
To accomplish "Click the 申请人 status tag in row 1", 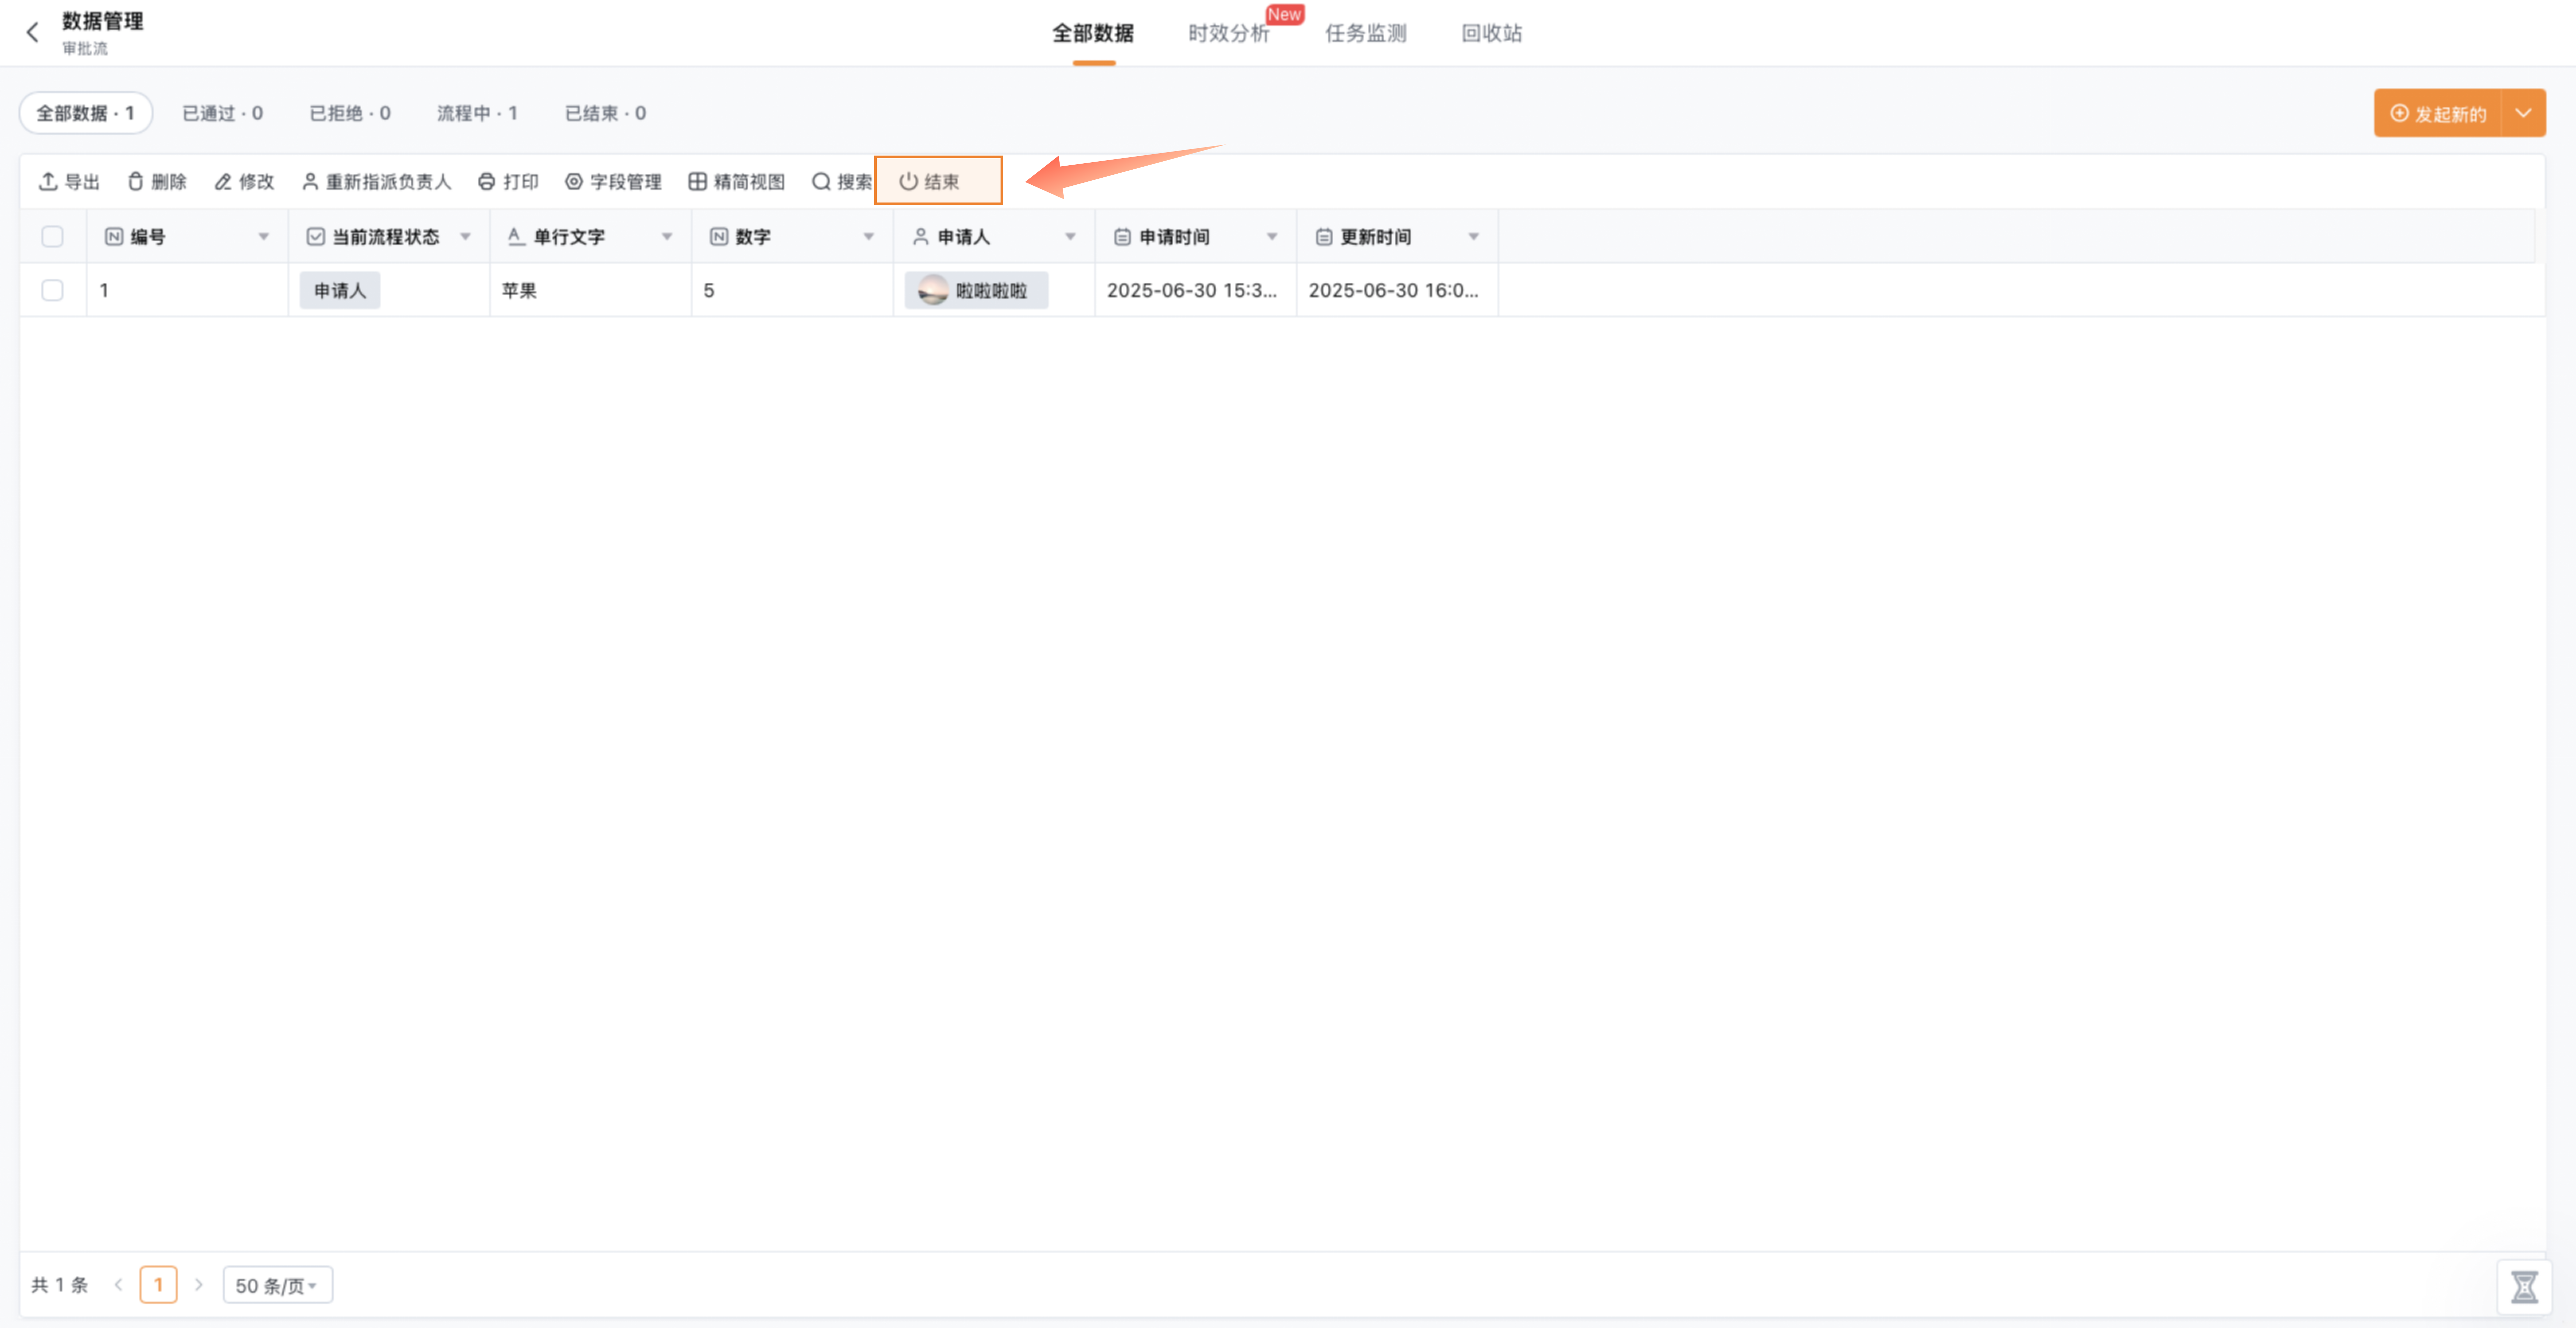I will 340,291.
